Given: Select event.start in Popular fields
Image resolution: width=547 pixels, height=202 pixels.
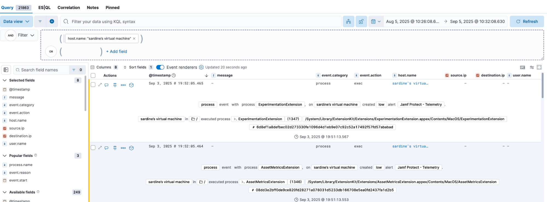Looking at the screenshot, I should (x=18, y=180).
